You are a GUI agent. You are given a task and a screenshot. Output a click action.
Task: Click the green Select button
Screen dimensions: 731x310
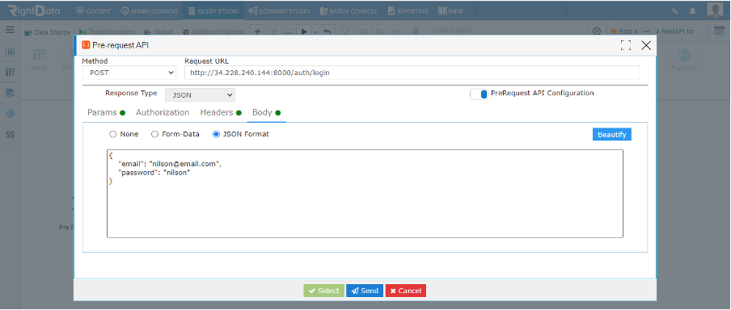(324, 291)
